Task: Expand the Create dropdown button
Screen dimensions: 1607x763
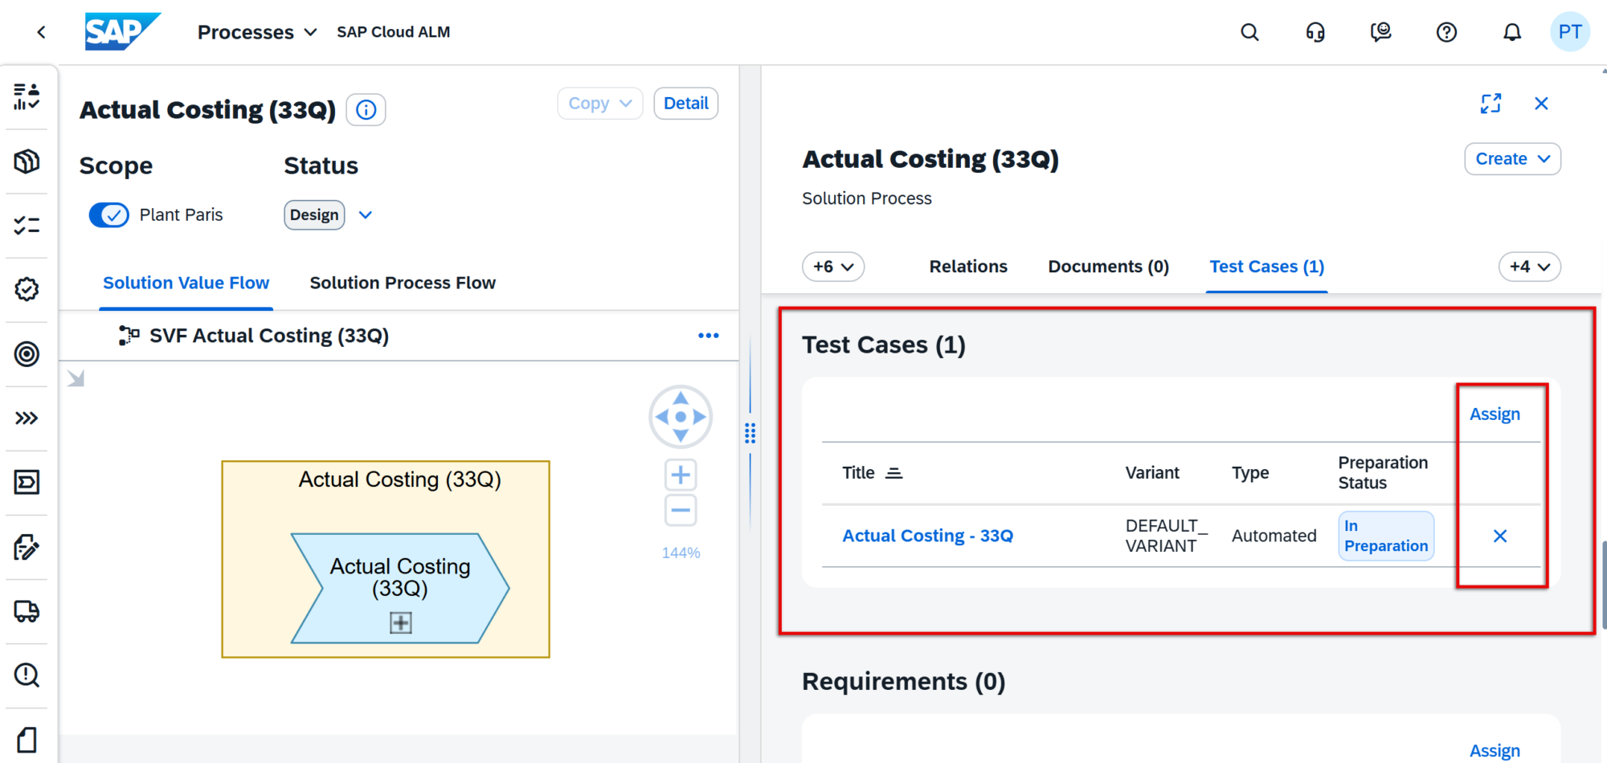Action: 1512,159
